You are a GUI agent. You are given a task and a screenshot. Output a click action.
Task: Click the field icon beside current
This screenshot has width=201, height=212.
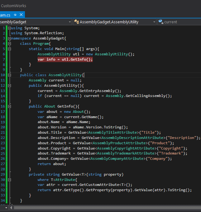coord(160,22)
